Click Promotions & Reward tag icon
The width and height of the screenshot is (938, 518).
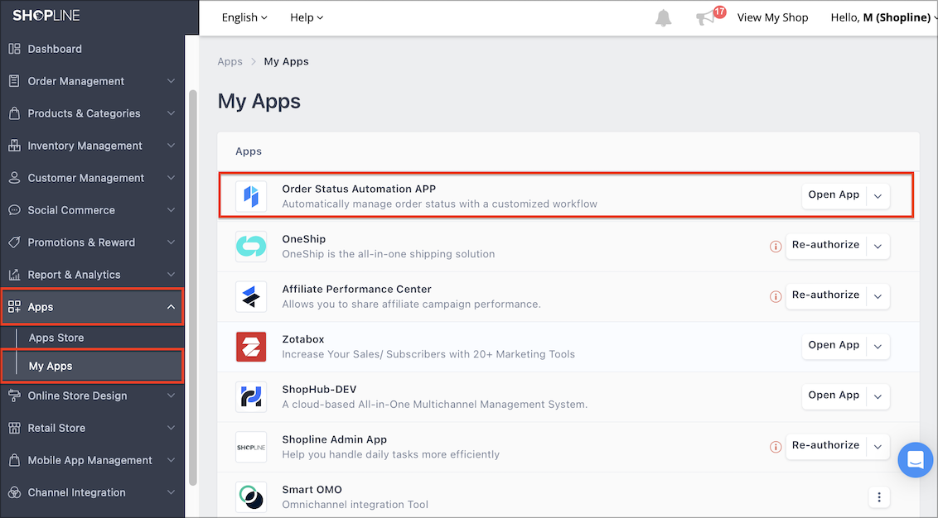click(x=14, y=242)
